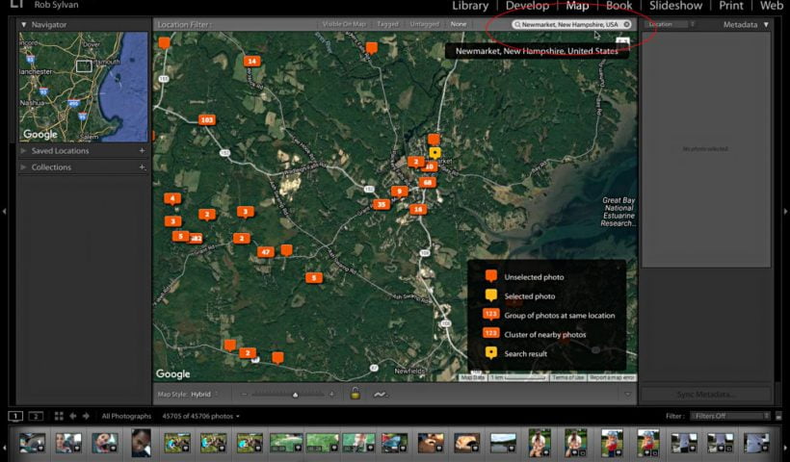Open the Map Style Hybrid dropdown
The width and height of the screenshot is (790, 462).
click(203, 395)
